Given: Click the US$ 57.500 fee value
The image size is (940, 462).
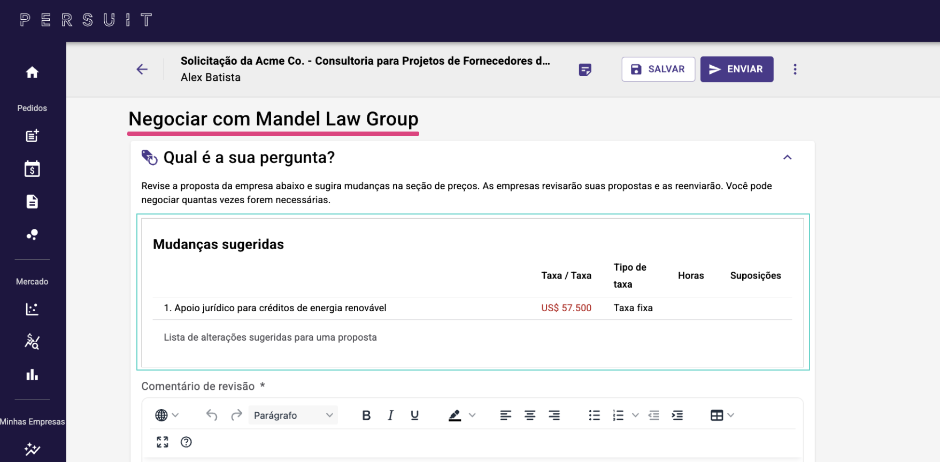Looking at the screenshot, I should [x=566, y=308].
